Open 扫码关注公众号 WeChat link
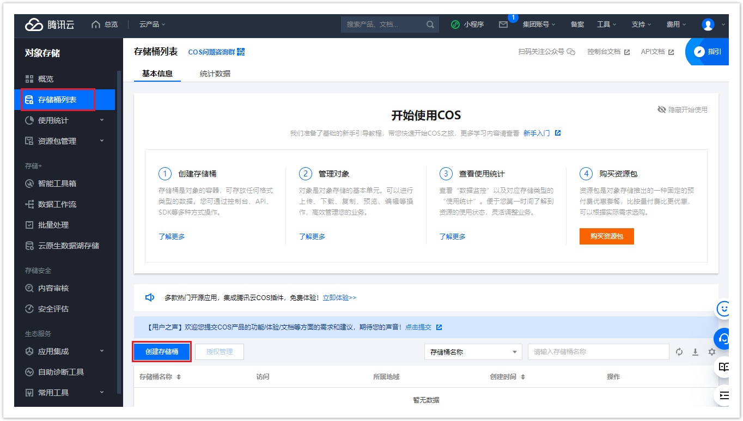Image resolution: width=743 pixels, height=421 pixels. (546, 52)
